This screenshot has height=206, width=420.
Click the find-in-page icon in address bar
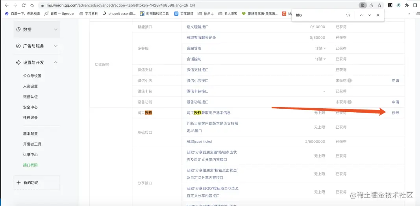[363, 5]
